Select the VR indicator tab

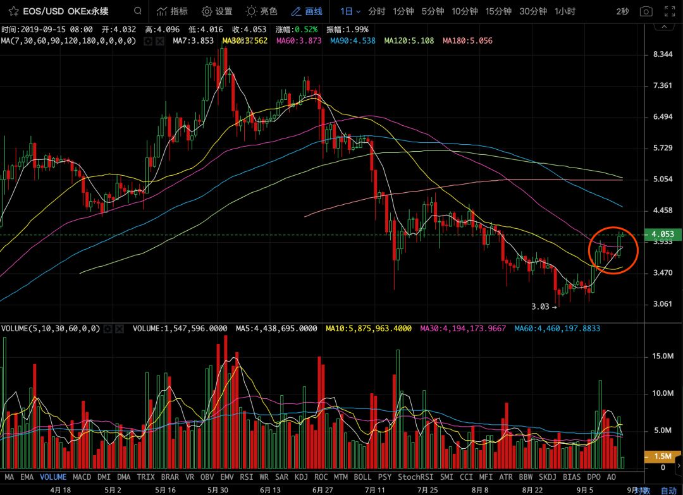pos(190,477)
